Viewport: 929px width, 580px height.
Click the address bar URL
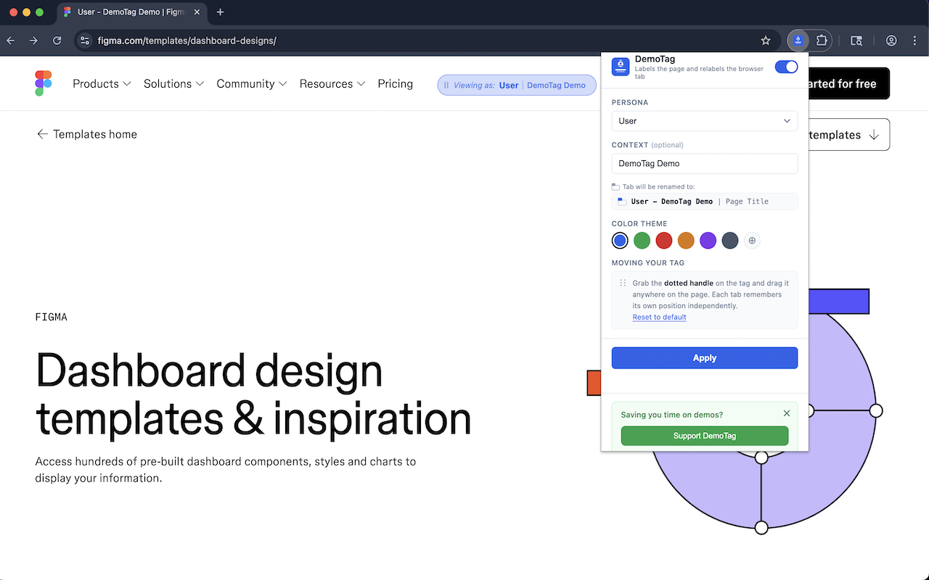(187, 41)
